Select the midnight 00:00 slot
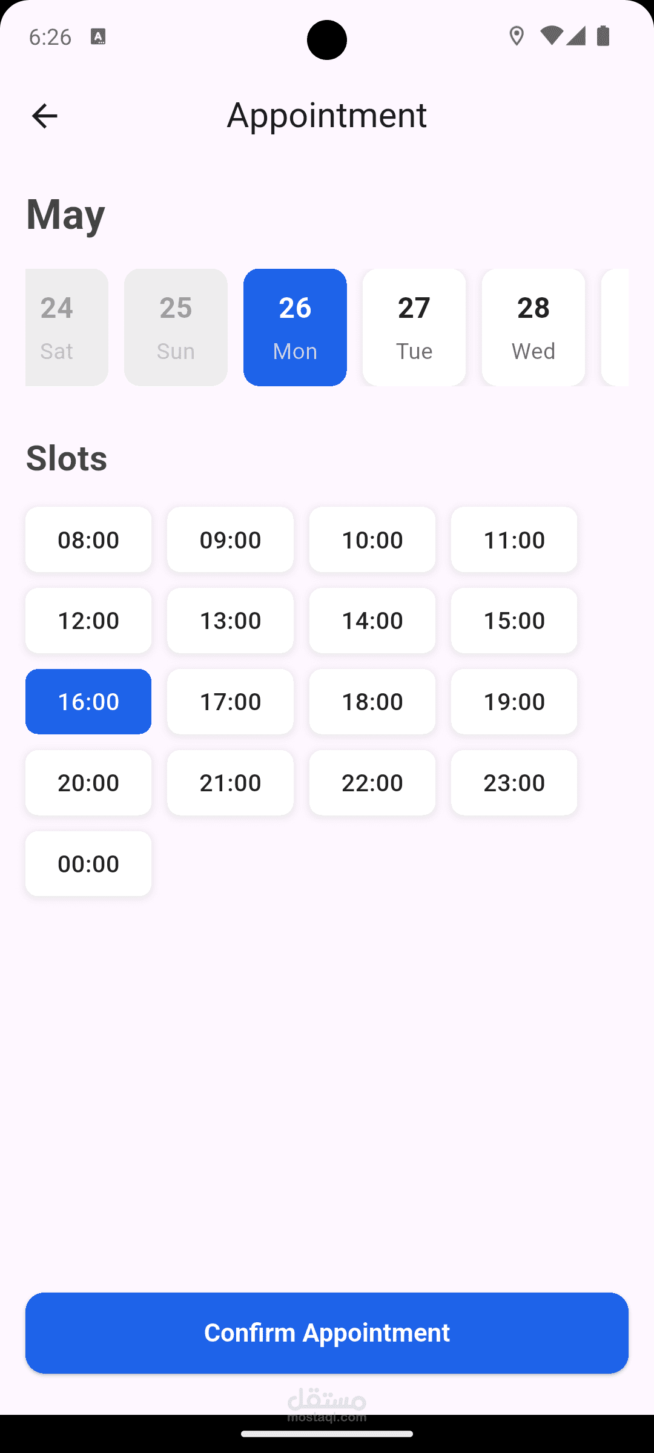Viewport: 654px width, 1453px height. 88,864
